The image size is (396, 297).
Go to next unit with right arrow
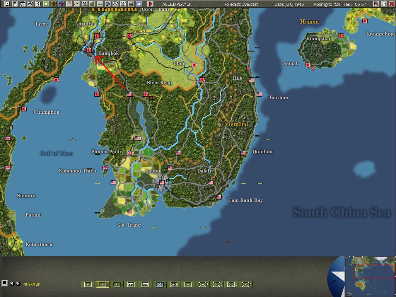(x=18, y=283)
